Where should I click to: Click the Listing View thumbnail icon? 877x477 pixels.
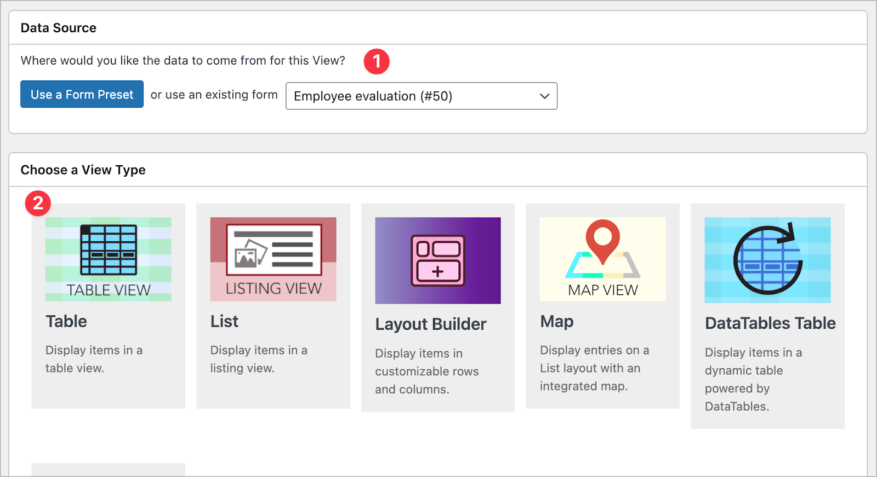(273, 259)
